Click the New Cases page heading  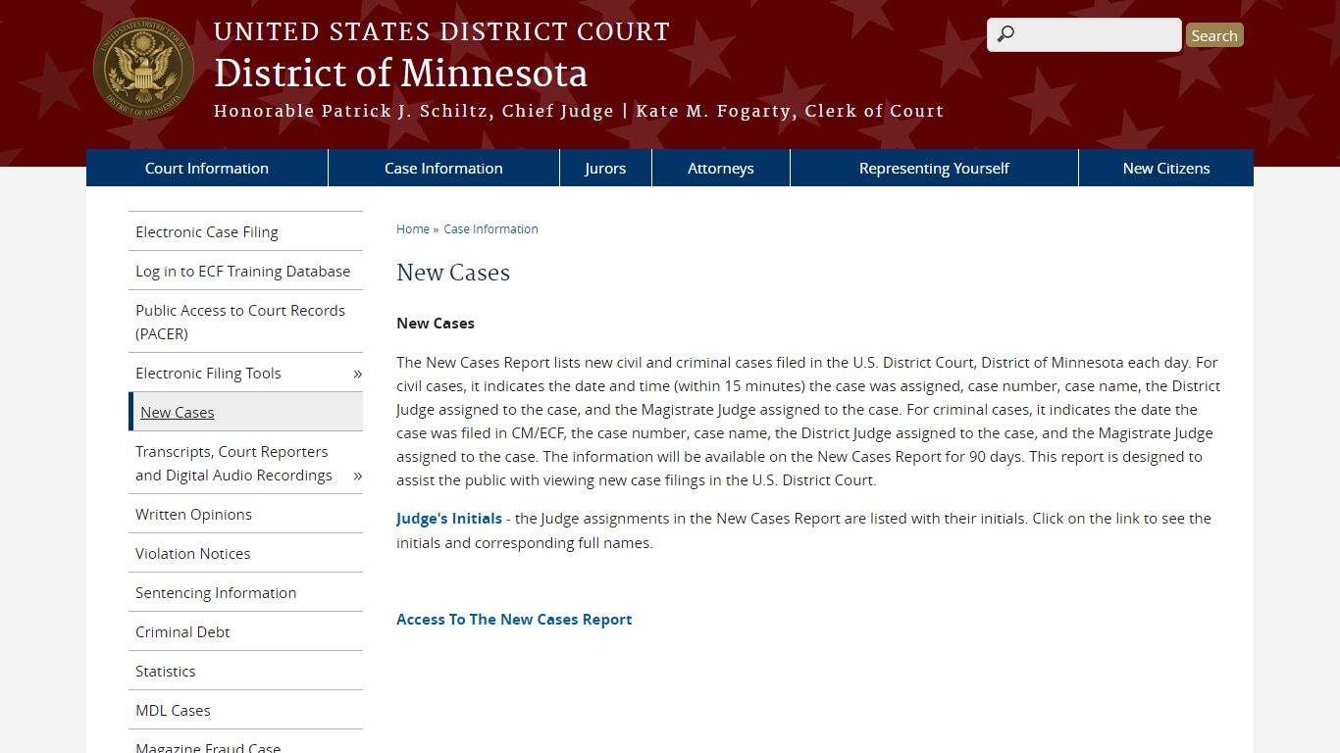453,273
